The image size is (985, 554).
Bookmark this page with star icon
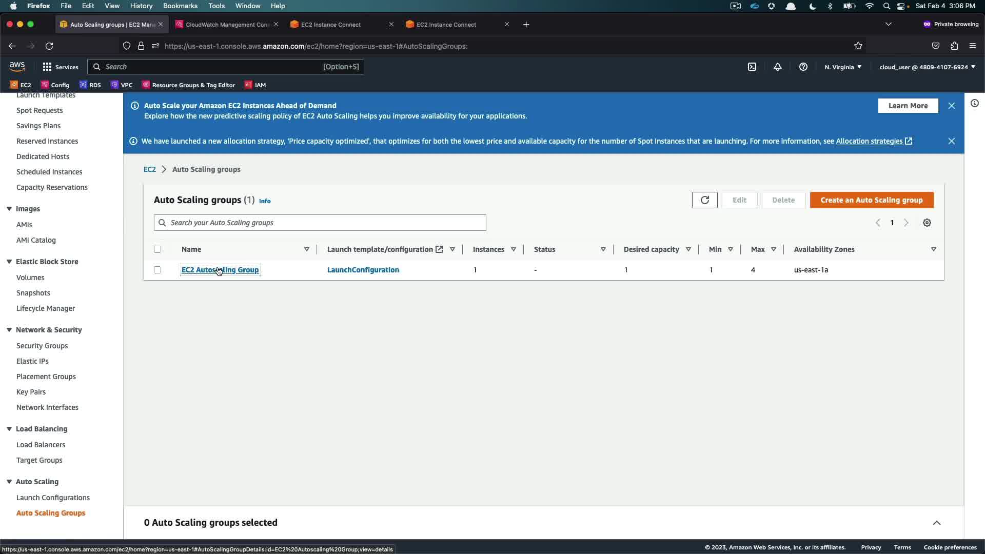[x=858, y=46]
